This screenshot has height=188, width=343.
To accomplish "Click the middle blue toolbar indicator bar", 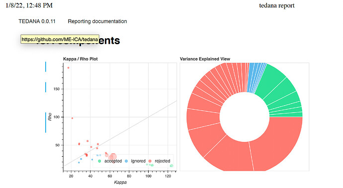I will click(x=46, y=87).
